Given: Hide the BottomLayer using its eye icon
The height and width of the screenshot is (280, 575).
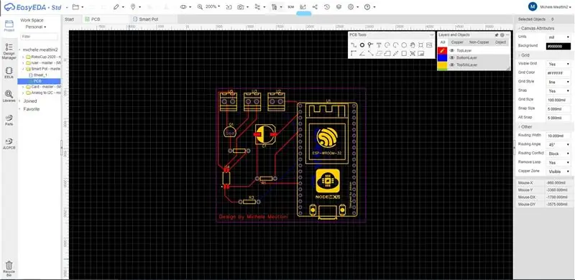Looking at the screenshot, I should pos(452,58).
